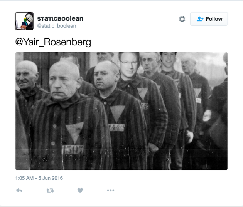Open the 1:05 AM - 5 Jun 2016 timestamp
The image size is (243, 207).
[x=39, y=178]
